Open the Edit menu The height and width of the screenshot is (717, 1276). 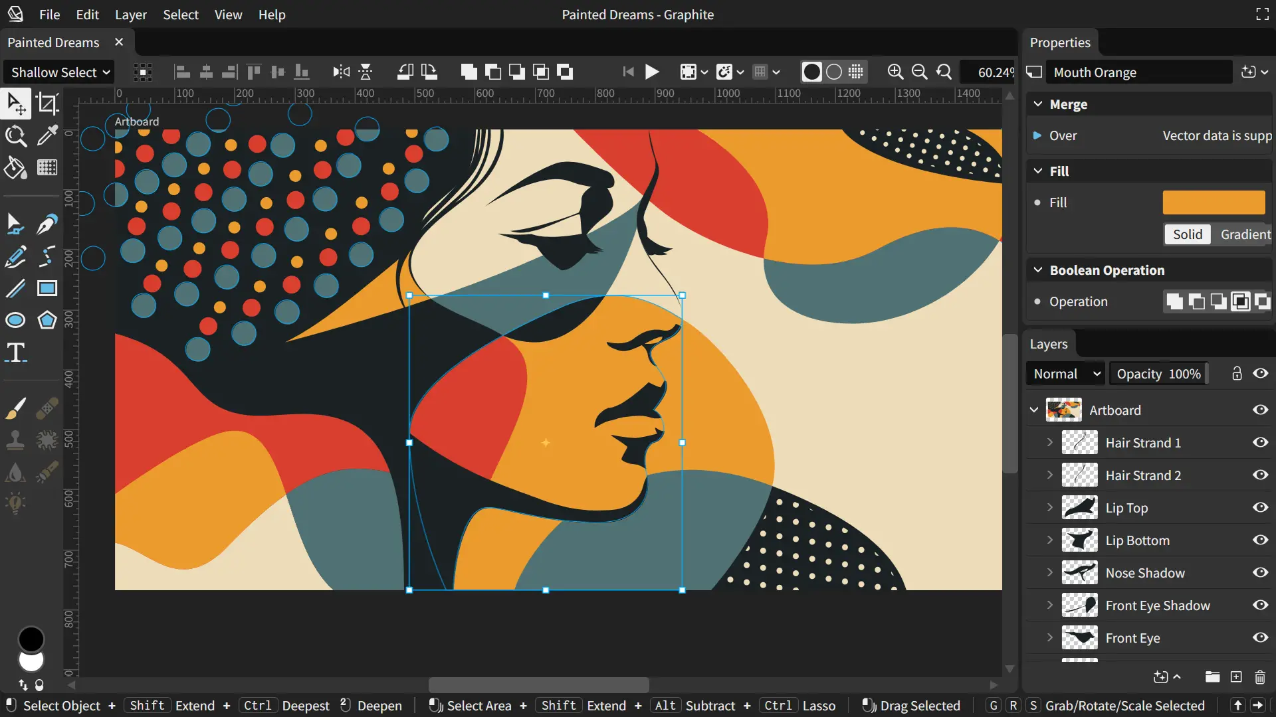(87, 15)
